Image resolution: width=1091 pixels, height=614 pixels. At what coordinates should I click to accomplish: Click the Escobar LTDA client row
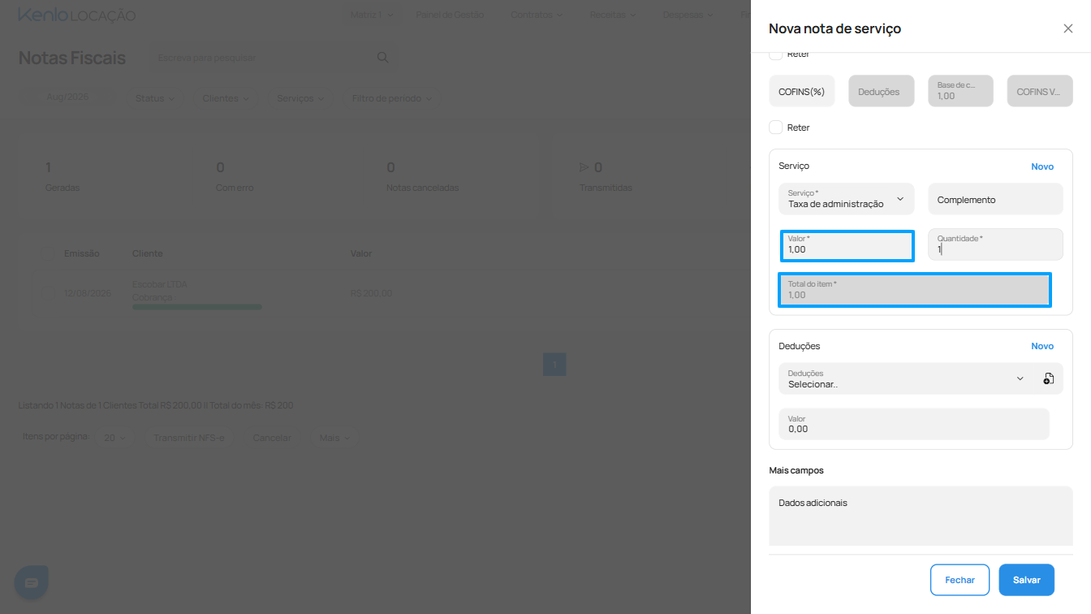[x=159, y=285]
